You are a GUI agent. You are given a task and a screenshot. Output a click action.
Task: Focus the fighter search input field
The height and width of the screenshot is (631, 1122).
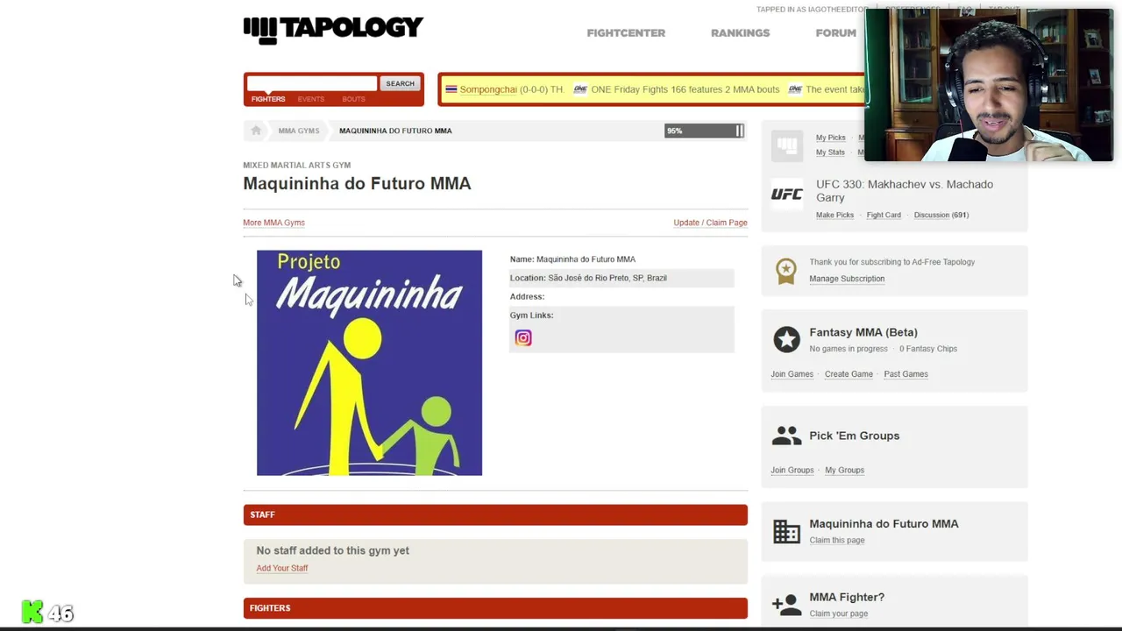point(311,83)
